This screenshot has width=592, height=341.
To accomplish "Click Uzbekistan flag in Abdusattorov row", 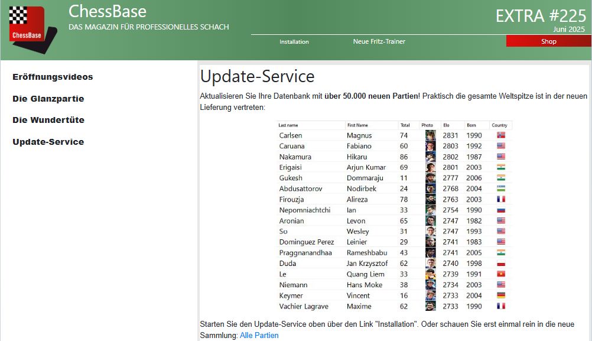I will [x=501, y=189].
